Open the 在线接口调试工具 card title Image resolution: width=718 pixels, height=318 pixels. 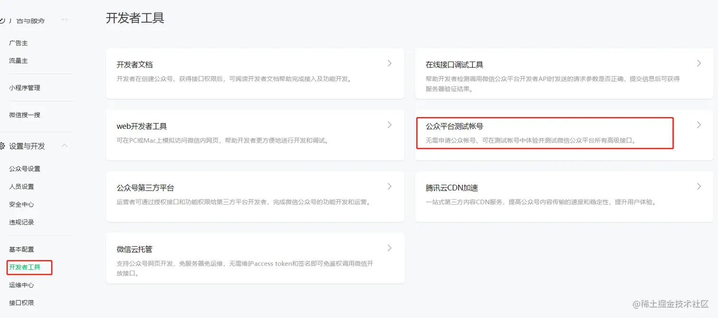point(454,65)
